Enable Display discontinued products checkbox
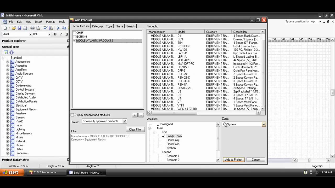Screen dimensions: 335x188 [x=72, y=115]
